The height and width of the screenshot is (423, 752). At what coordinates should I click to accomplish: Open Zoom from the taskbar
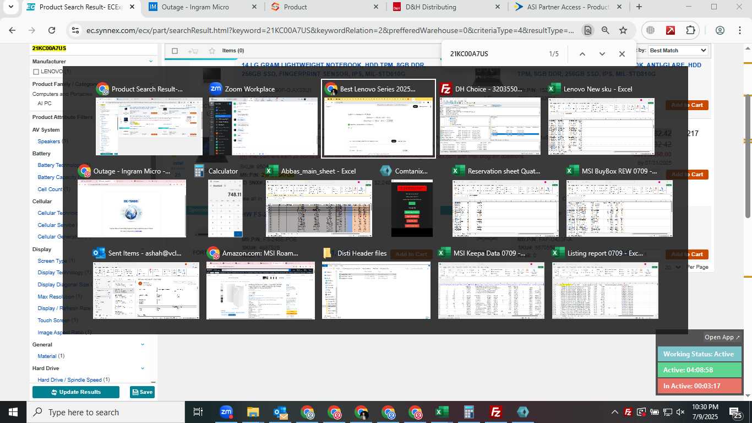tap(226, 412)
